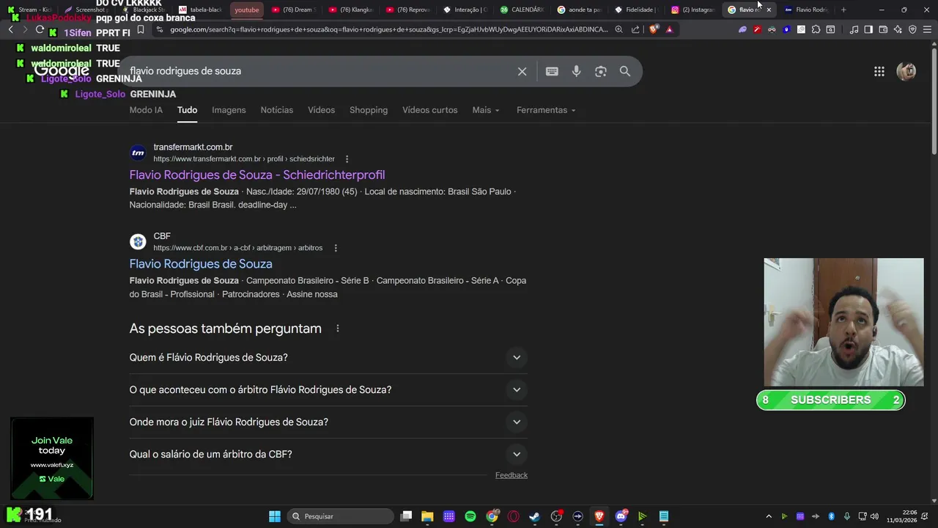Click the Feedback link
The height and width of the screenshot is (528, 938).
(512, 475)
